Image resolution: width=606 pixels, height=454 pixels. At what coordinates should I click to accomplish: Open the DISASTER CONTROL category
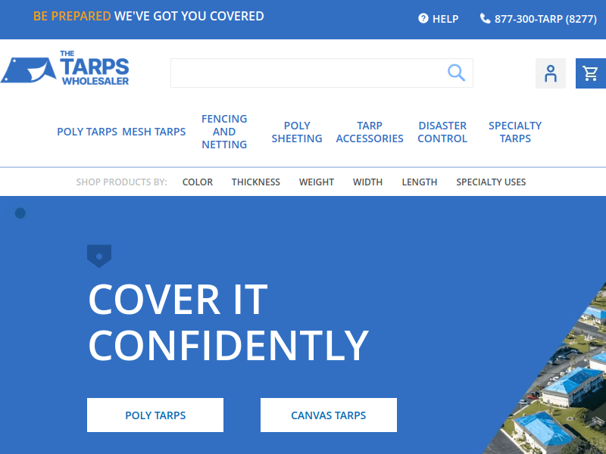442,132
